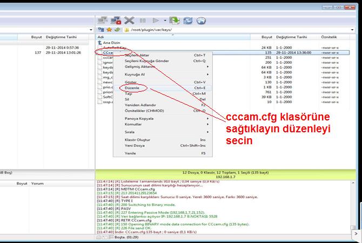The width and height of the screenshot is (362, 243).
Task: Click the file icon of the ignor row
Action: (x=100, y=63)
